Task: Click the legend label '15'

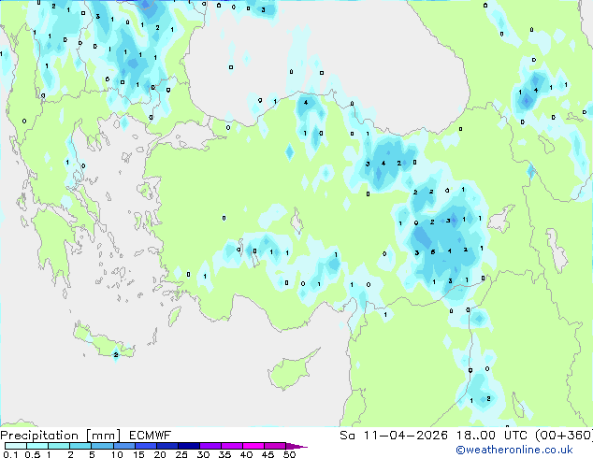Action: 138,454
